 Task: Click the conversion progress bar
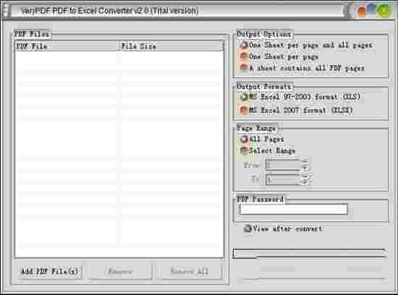(x=309, y=253)
